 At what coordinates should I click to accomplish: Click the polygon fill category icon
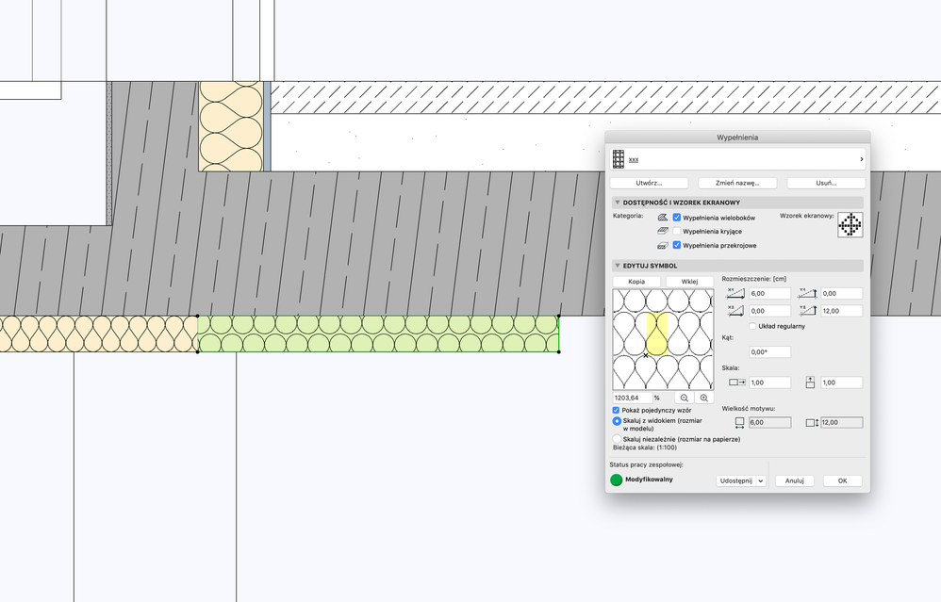click(663, 217)
